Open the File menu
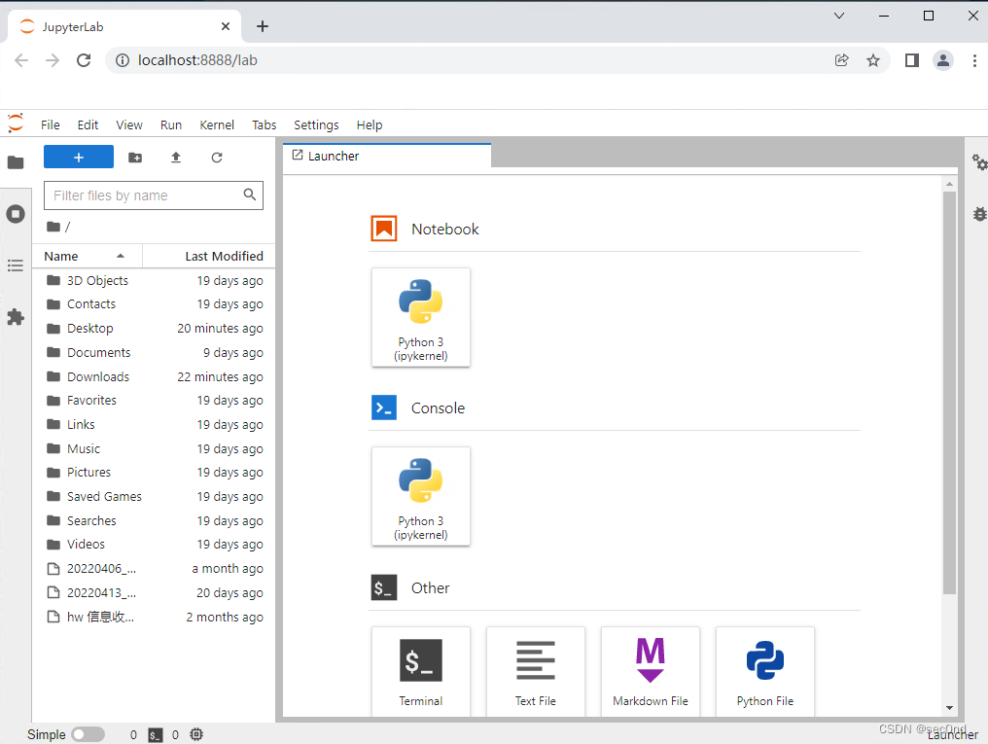This screenshot has width=988, height=744. click(51, 124)
